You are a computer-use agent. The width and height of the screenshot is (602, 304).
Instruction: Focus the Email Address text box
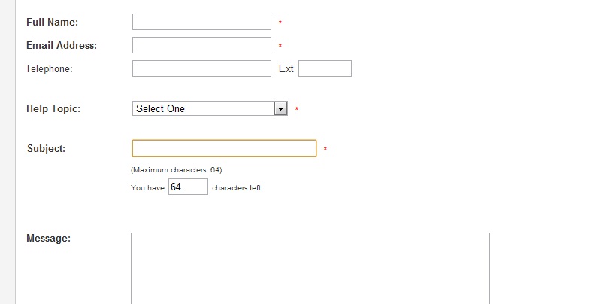pos(201,45)
